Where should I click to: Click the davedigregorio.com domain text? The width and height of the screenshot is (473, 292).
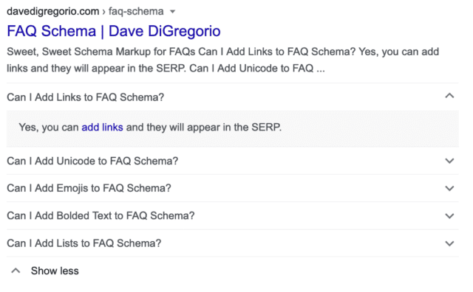point(52,12)
